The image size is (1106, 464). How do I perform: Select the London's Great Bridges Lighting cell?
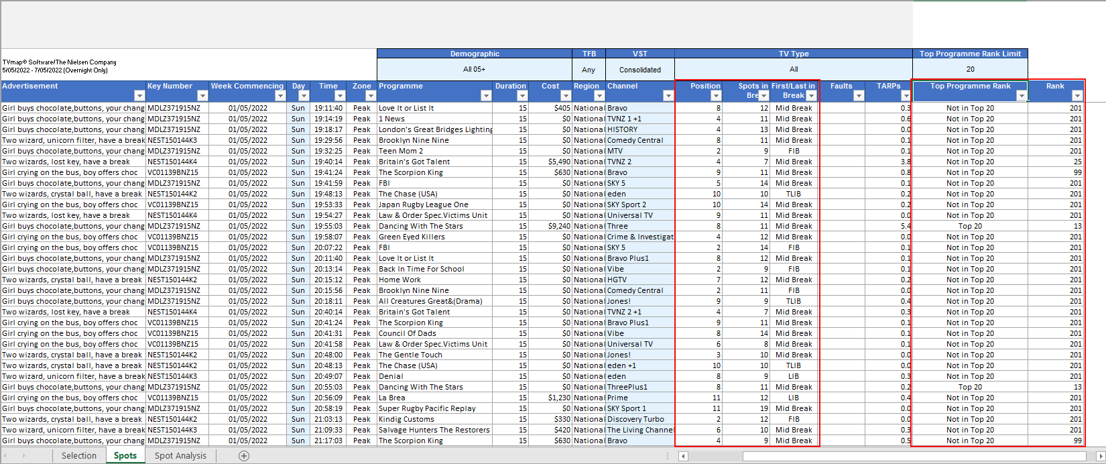[434, 129]
